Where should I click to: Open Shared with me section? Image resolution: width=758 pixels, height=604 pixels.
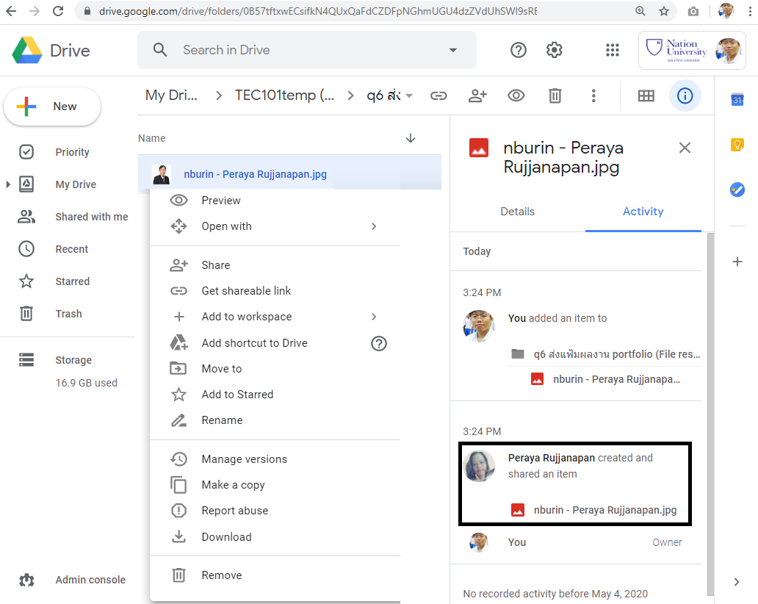[91, 217]
